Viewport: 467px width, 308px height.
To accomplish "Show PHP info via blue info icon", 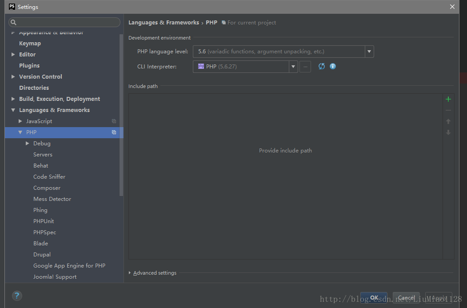I will [333, 66].
